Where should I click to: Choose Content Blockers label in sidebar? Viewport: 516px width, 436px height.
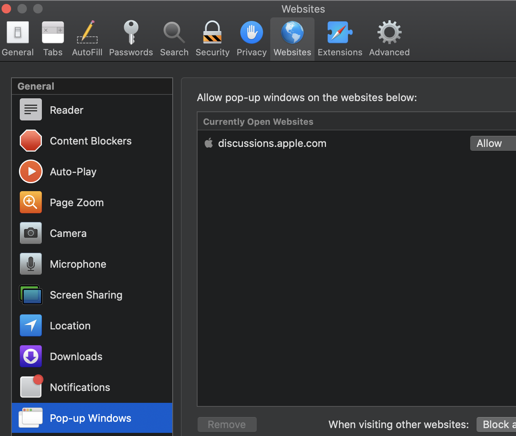tap(91, 141)
